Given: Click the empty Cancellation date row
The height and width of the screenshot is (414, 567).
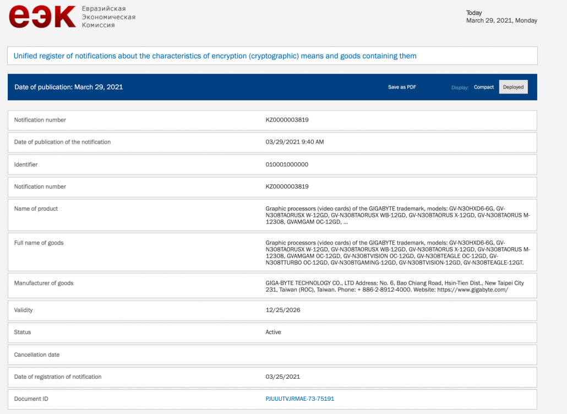Looking at the screenshot, I should pos(272,355).
